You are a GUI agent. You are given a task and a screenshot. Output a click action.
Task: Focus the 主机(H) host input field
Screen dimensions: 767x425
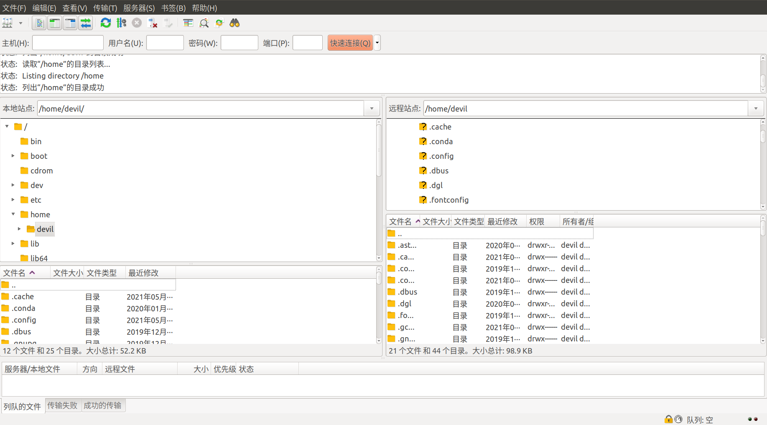tap(68, 43)
